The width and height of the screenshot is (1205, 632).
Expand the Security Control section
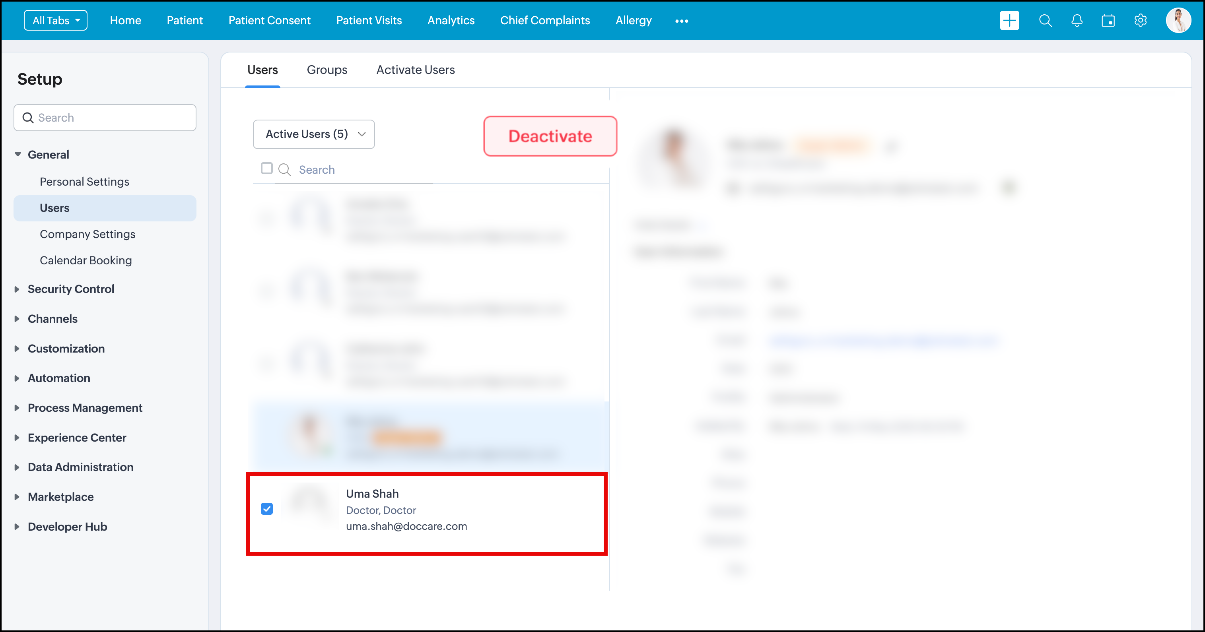(70, 289)
